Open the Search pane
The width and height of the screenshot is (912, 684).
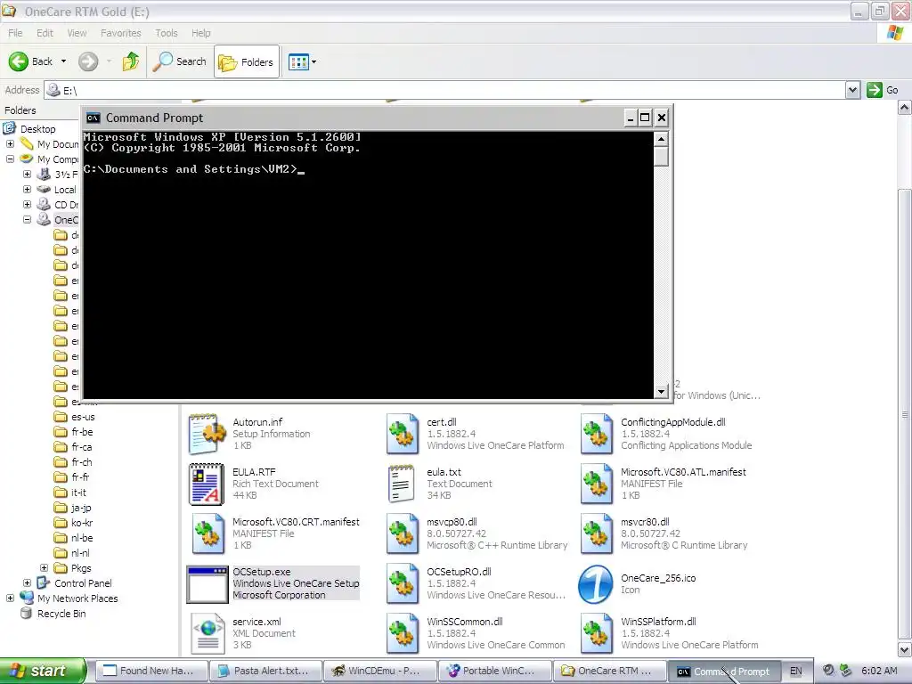[x=180, y=61]
